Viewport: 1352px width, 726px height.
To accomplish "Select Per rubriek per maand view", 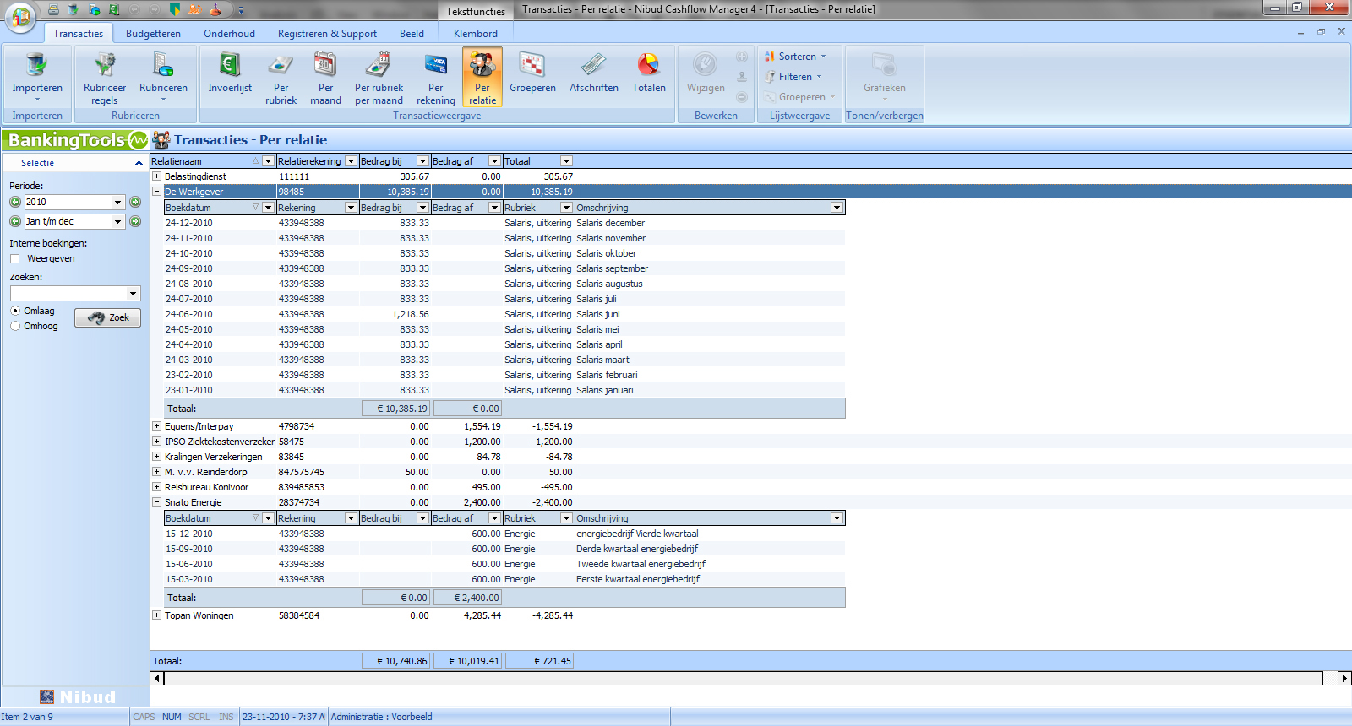I will (379, 77).
